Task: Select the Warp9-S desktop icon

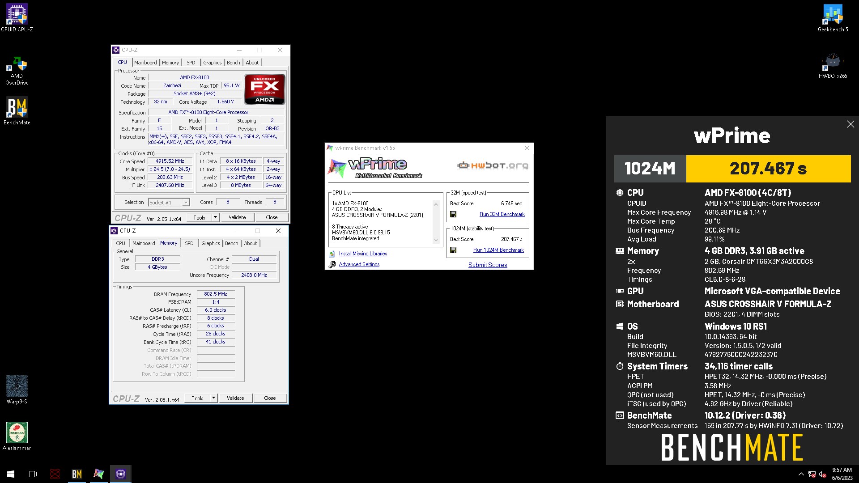Action: (17, 390)
